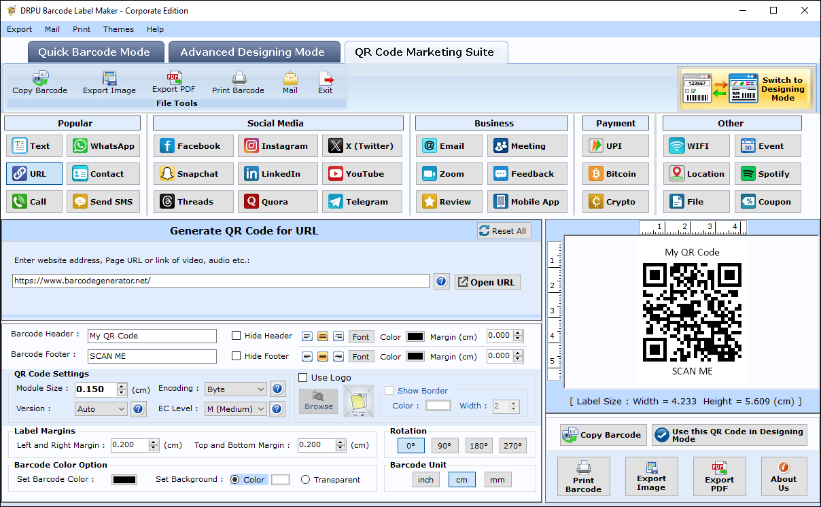Open the Set Barcode Color swatch
The height and width of the screenshot is (507, 821).
pos(124,480)
